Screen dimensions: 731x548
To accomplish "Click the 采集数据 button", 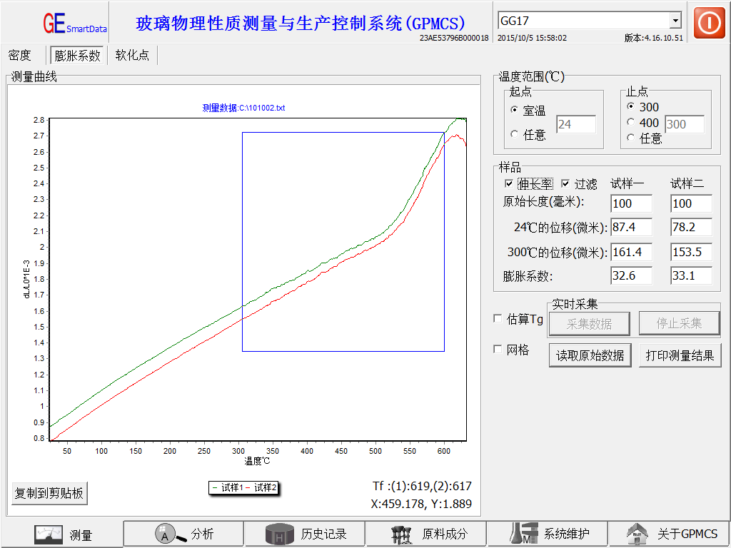I will pyautogui.click(x=589, y=323).
